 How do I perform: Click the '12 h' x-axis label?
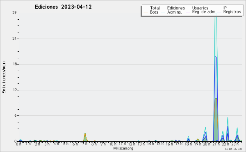[132, 144]
